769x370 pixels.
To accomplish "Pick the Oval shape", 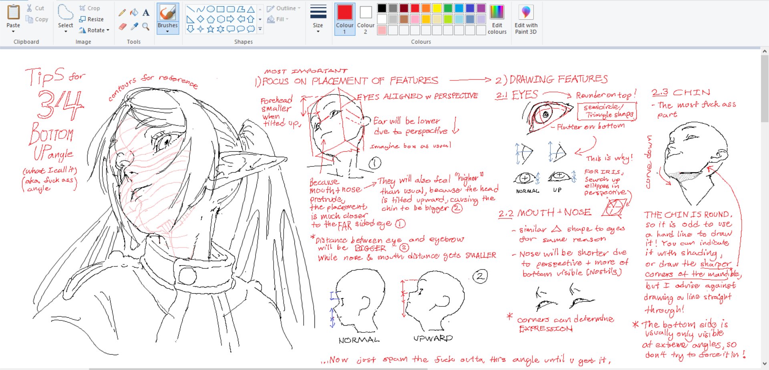I will coord(211,9).
